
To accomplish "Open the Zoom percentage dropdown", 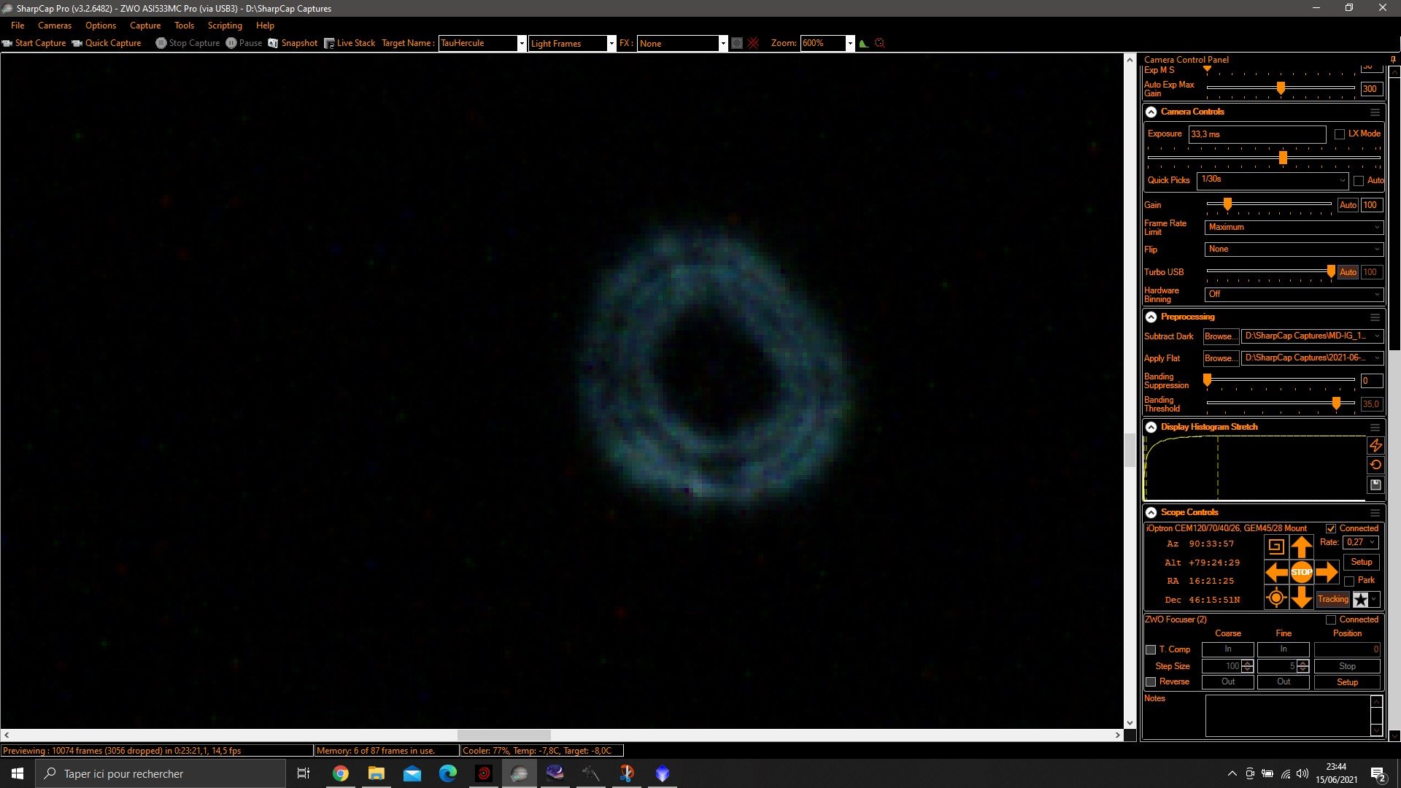I will tap(849, 43).
